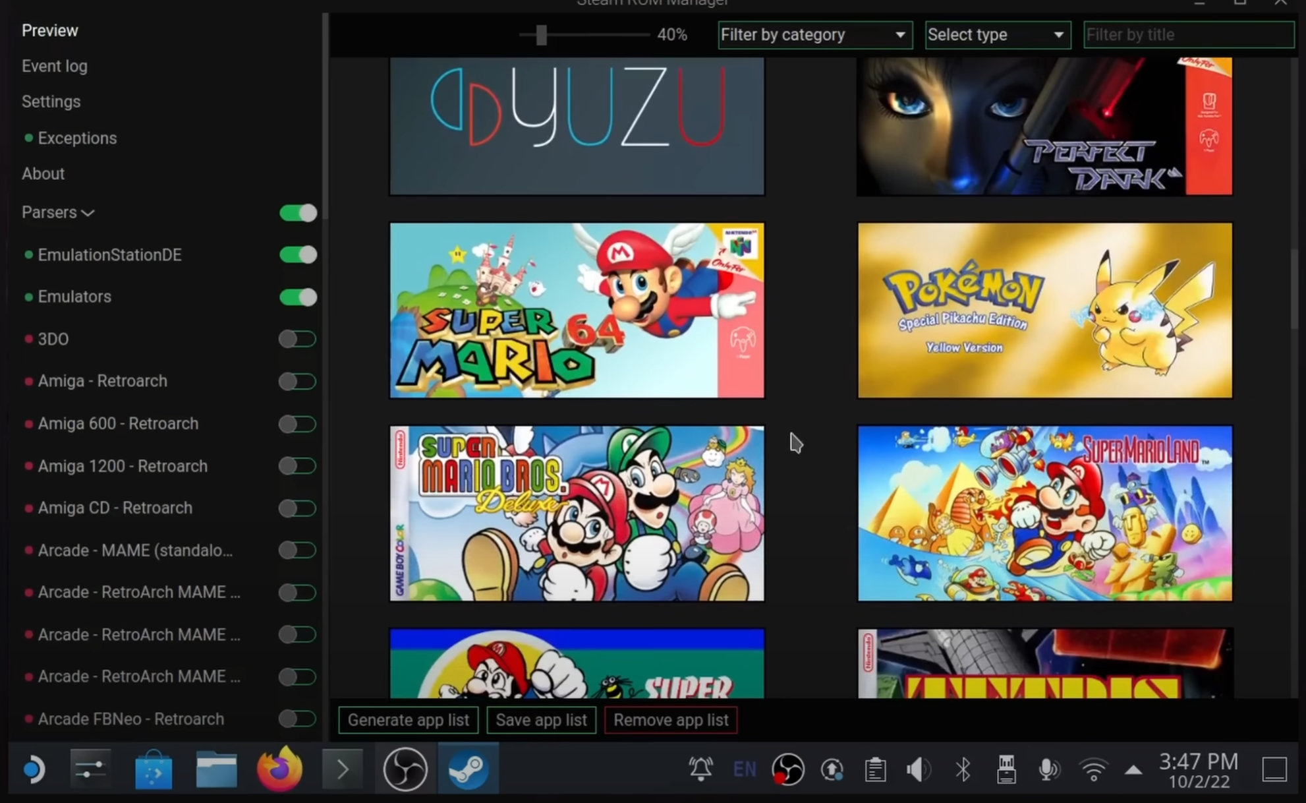Open the Exceptions page
The image size is (1306, 803).
77,138
